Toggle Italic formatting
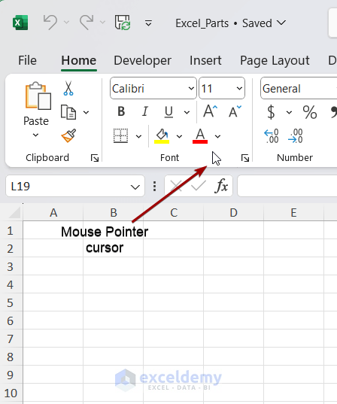Screen dimensions: 337x404 coord(145,111)
